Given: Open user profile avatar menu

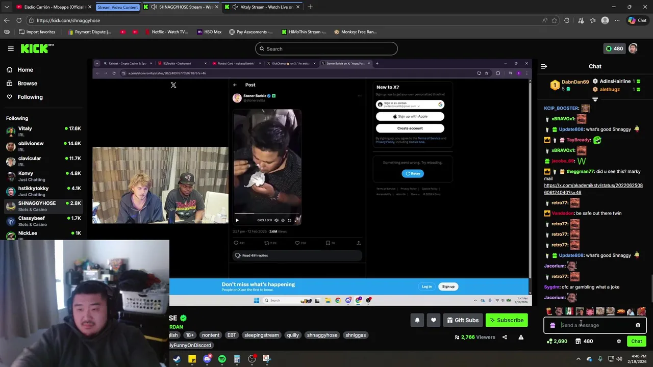Looking at the screenshot, I should [x=633, y=48].
